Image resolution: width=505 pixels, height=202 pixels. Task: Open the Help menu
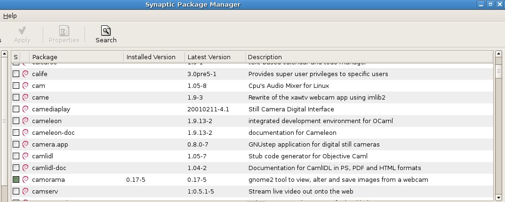point(10,16)
